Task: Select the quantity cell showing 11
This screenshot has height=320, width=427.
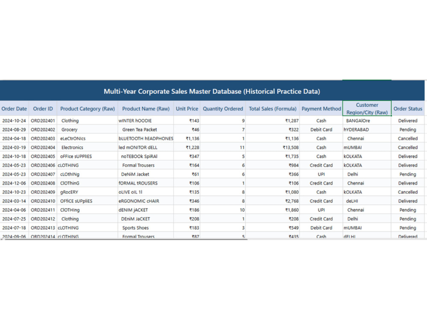Action: coord(223,148)
